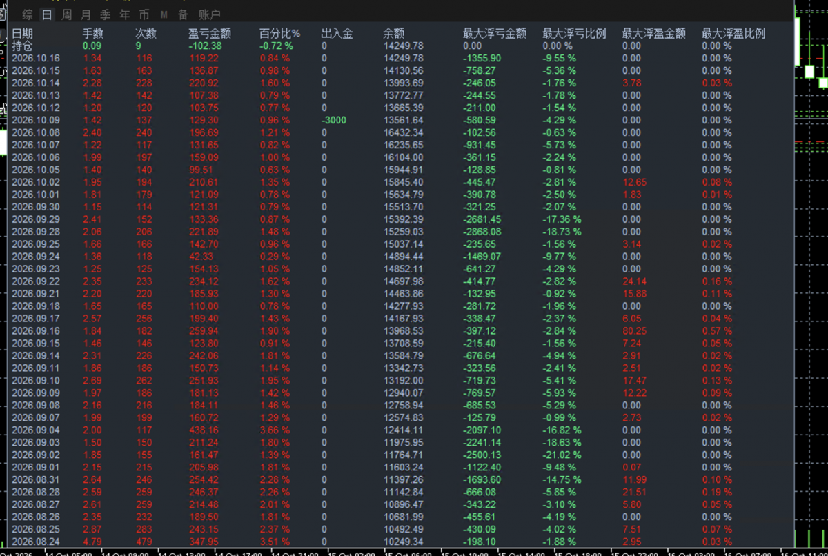828x556 pixels.
Task: Click the profit amount 438.16
Action: coord(204,430)
